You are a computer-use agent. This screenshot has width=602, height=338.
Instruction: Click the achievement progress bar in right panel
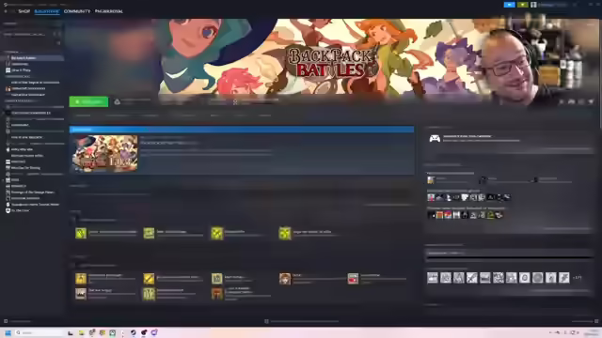pos(509,258)
